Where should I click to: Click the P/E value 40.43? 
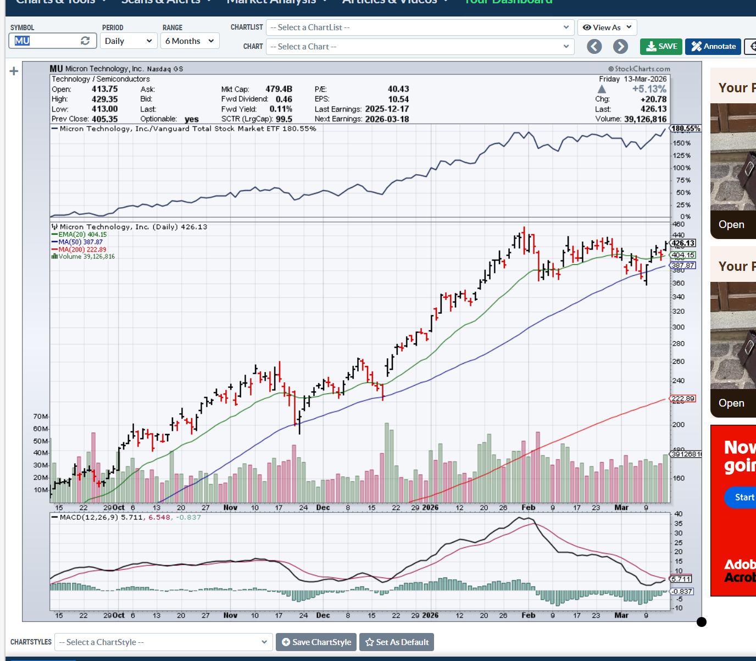tap(398, 89)
